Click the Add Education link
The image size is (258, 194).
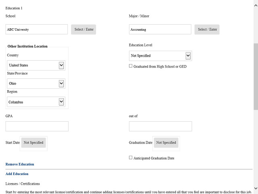pos(17,174)
